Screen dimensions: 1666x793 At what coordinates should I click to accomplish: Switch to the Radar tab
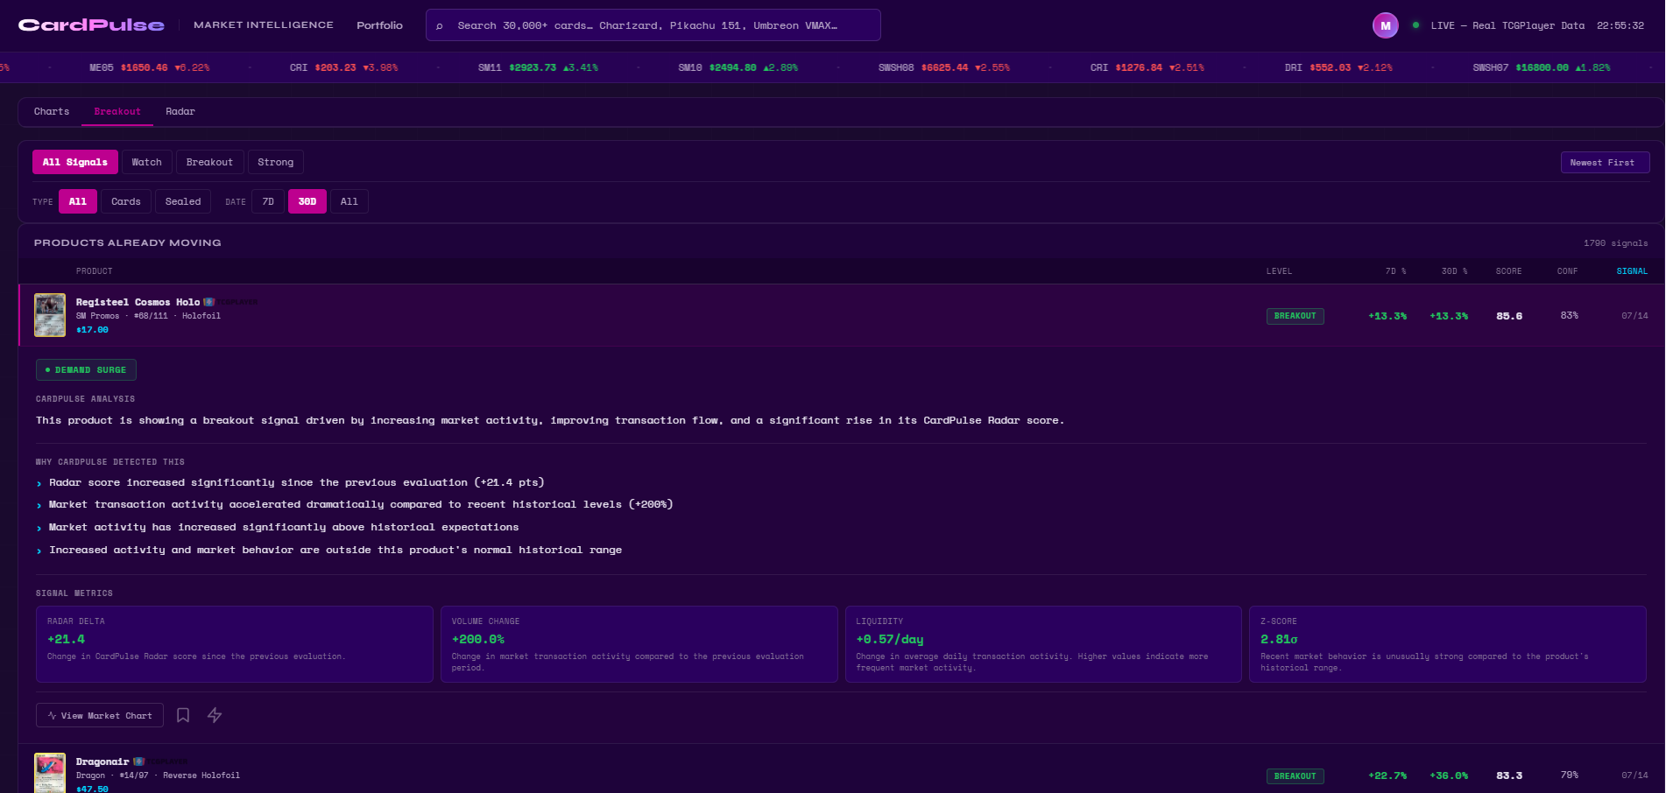180,111
